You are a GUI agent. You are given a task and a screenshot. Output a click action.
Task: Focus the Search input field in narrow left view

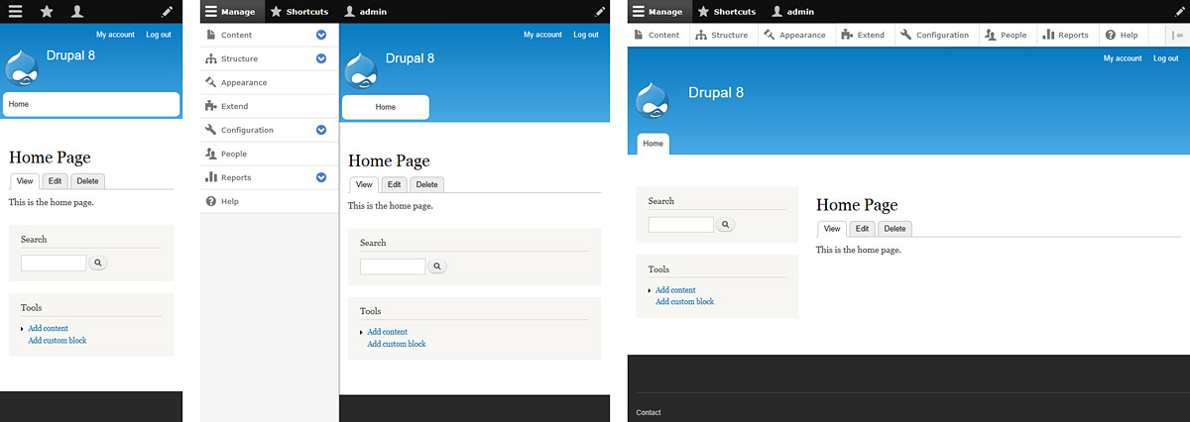(x=54, y=264)
